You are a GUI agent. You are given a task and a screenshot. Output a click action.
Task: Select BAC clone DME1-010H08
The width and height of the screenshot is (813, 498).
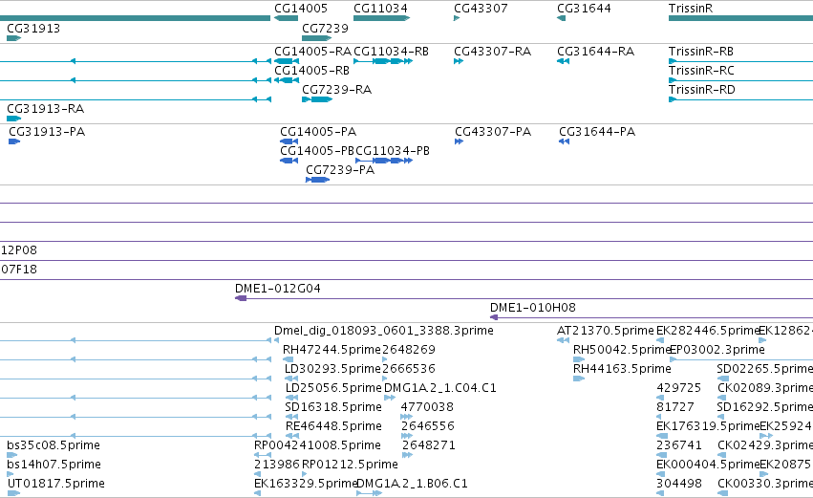[x=652, y=317]
